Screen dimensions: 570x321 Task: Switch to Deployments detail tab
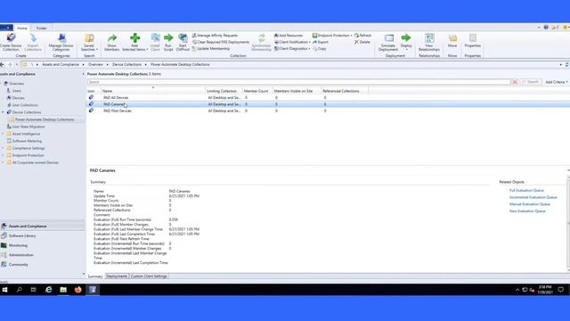point(117,276)
